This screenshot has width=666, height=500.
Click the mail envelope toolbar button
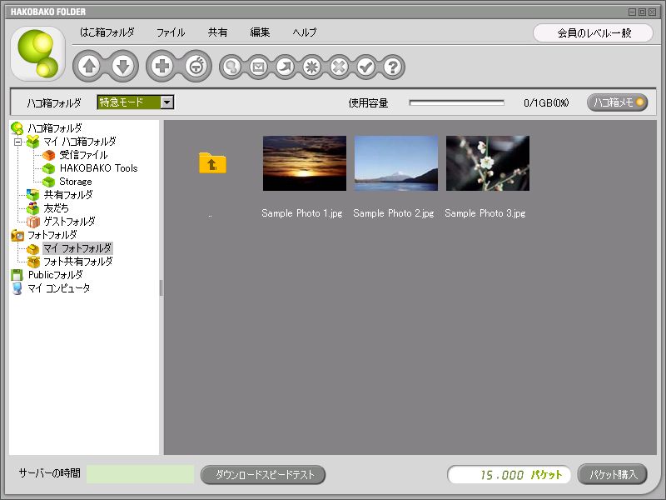pyautogui.click(x=259, y=67)
